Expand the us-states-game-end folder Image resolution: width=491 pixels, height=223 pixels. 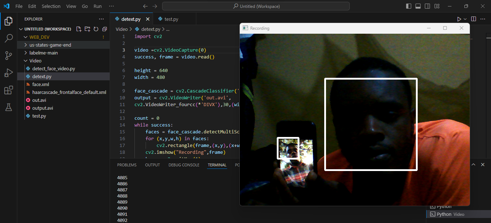pyautogui.click(x=50, y=45)
